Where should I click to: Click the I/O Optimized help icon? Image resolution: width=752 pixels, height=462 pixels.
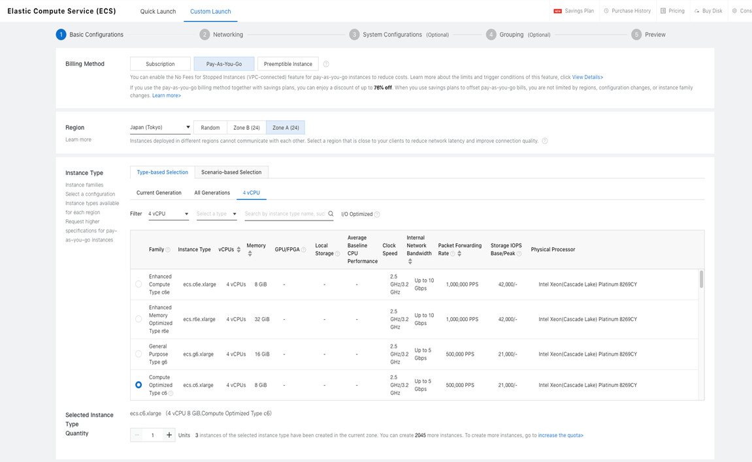[x=377, y=215]
